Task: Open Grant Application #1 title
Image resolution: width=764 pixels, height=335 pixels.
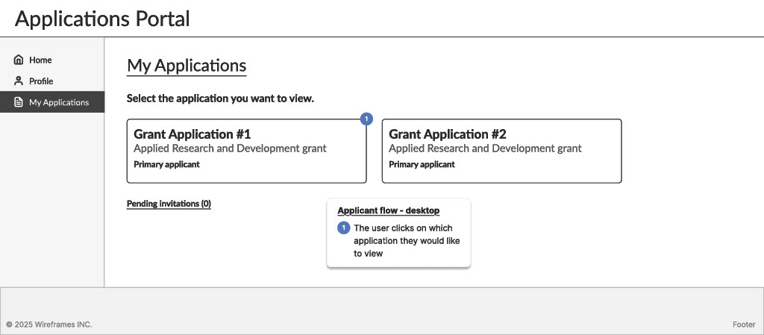Action: [192, 134]
